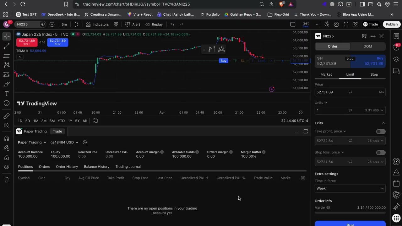This screenshot has height=226, width=402.
Task: Expand the test layout dropdown arrow
Action: click(x=317, y=24)
